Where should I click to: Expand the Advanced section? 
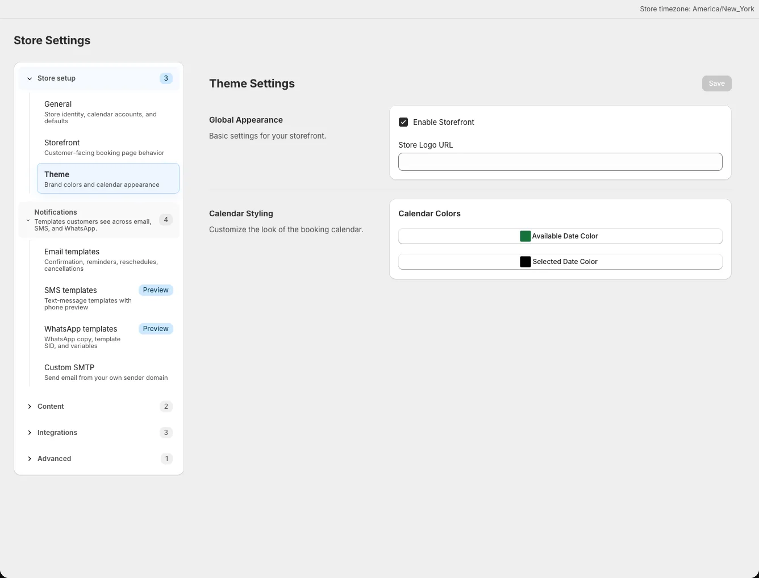coord(99,459)
